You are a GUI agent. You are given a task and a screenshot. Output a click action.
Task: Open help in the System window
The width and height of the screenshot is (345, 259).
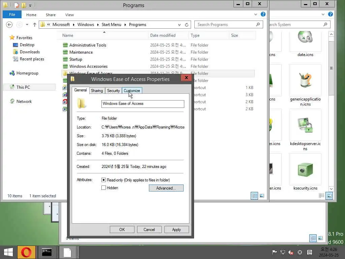point(330,14)
